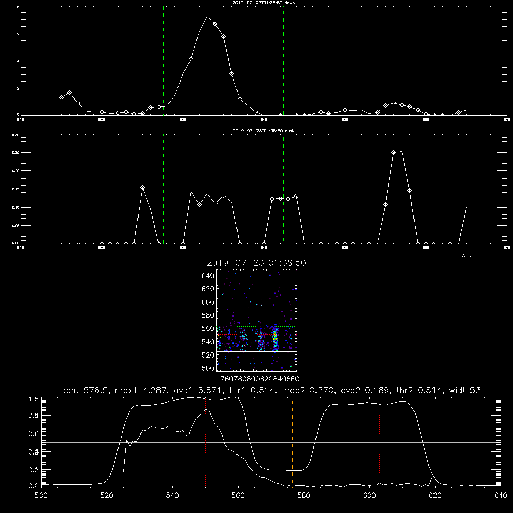Click the red dotted vertical line near 603 in bottom plot
Viewport: 513px width, 513px height.
[x=379, y=442]
